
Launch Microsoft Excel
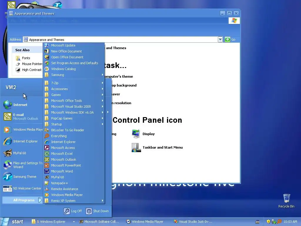74,154
